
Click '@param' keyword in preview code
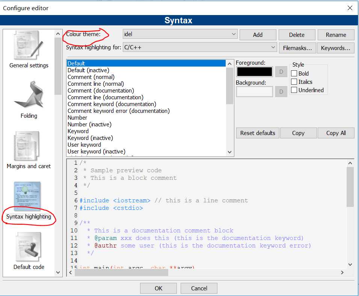(106, 238)
